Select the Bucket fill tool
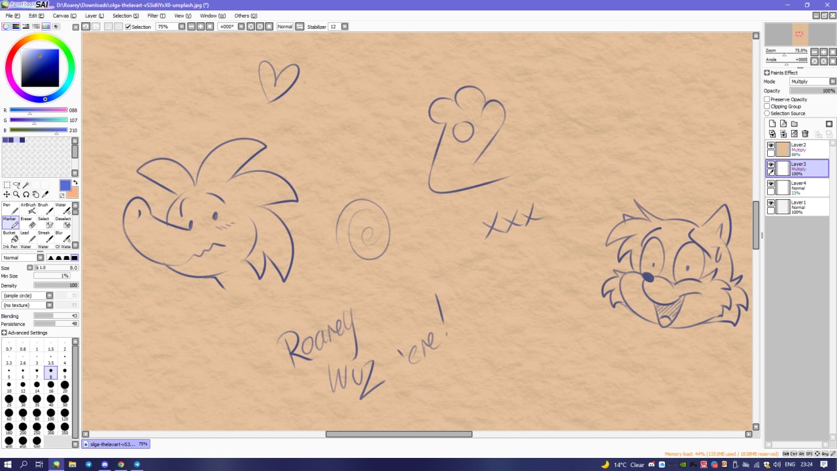 pos(10,236)
